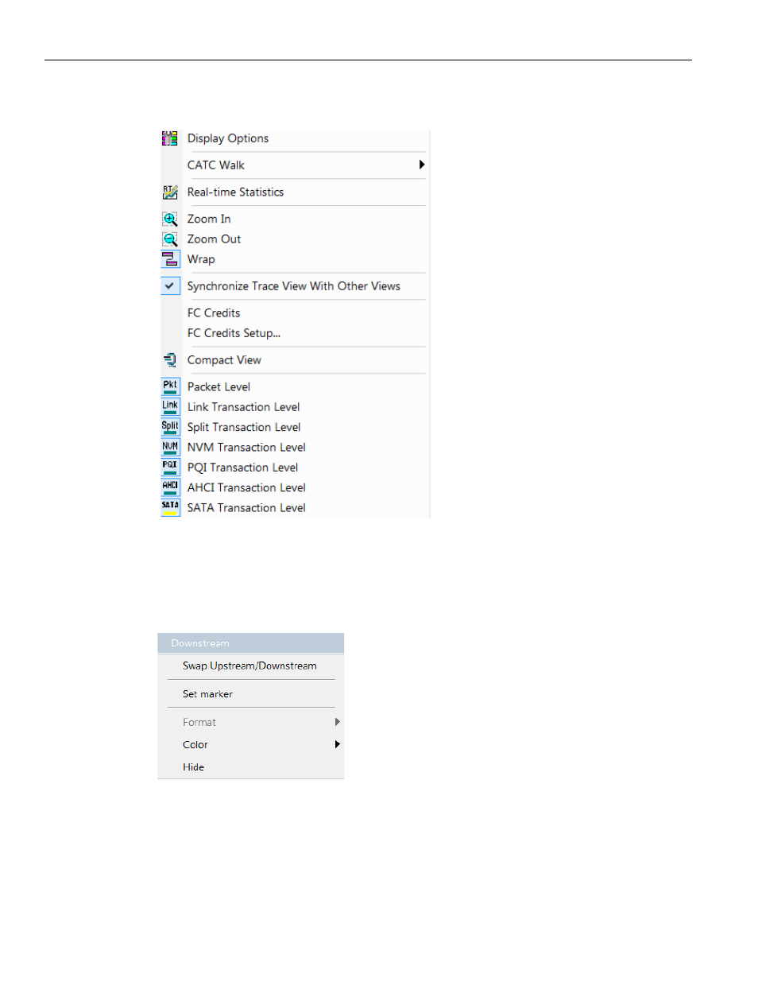Viewport: 758px width, 982px height.
Task: Select the Format menu entry
Action: (199, 723)
